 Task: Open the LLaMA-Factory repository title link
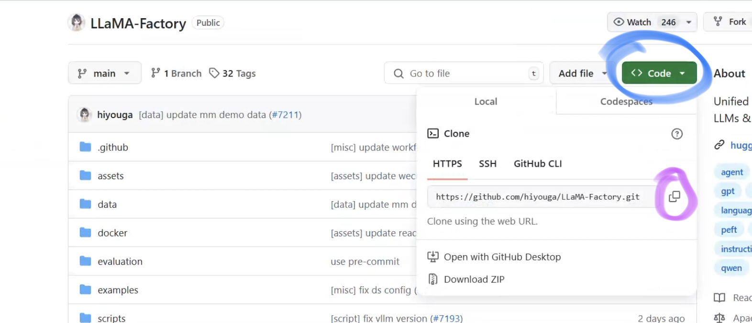click(138, 23)
